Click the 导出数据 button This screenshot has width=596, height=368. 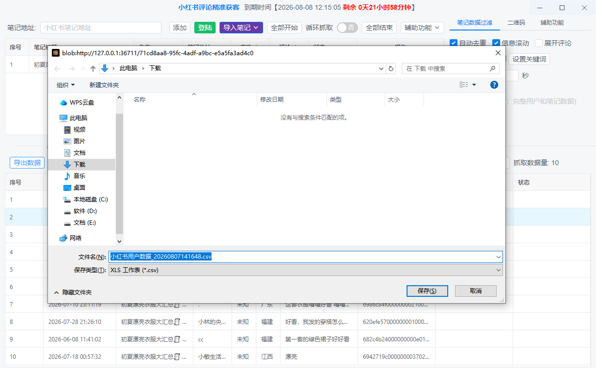(x=27, y=163)
